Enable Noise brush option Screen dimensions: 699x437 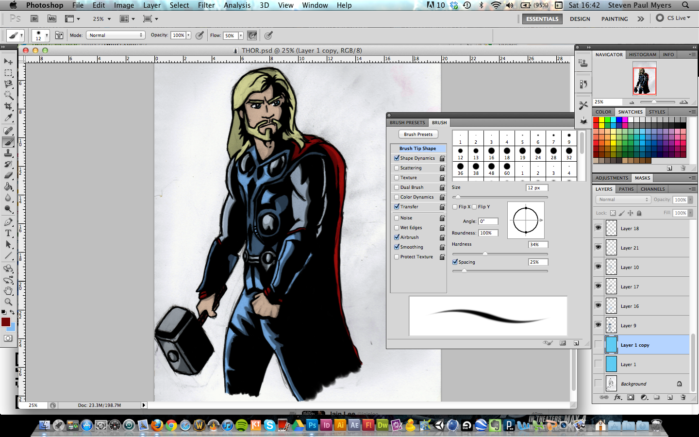[397, 218]
